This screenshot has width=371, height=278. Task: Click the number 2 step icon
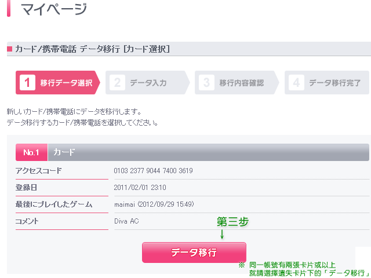(117, 83)
